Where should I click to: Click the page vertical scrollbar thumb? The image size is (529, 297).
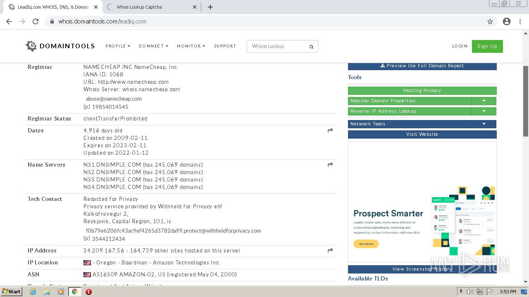[x=526, y=101]
